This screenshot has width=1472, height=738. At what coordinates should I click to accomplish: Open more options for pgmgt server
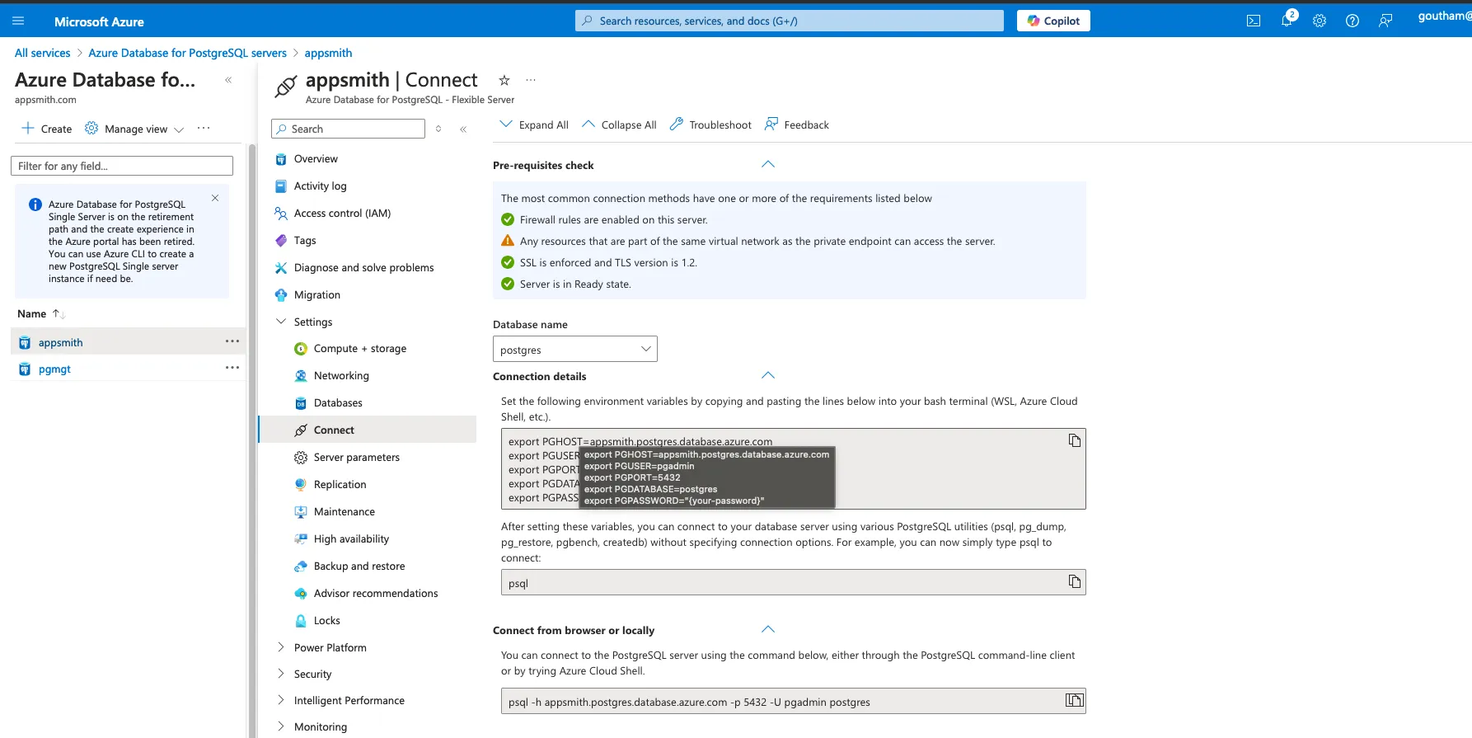coord(232,368)
